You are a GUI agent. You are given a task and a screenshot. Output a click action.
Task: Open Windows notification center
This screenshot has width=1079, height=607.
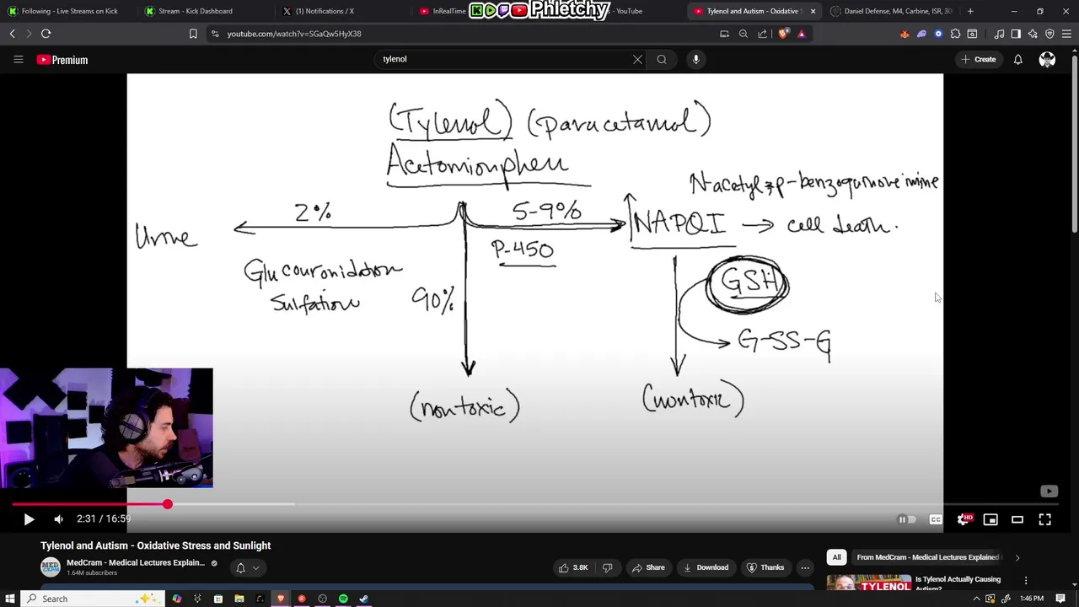point(1060,599)
